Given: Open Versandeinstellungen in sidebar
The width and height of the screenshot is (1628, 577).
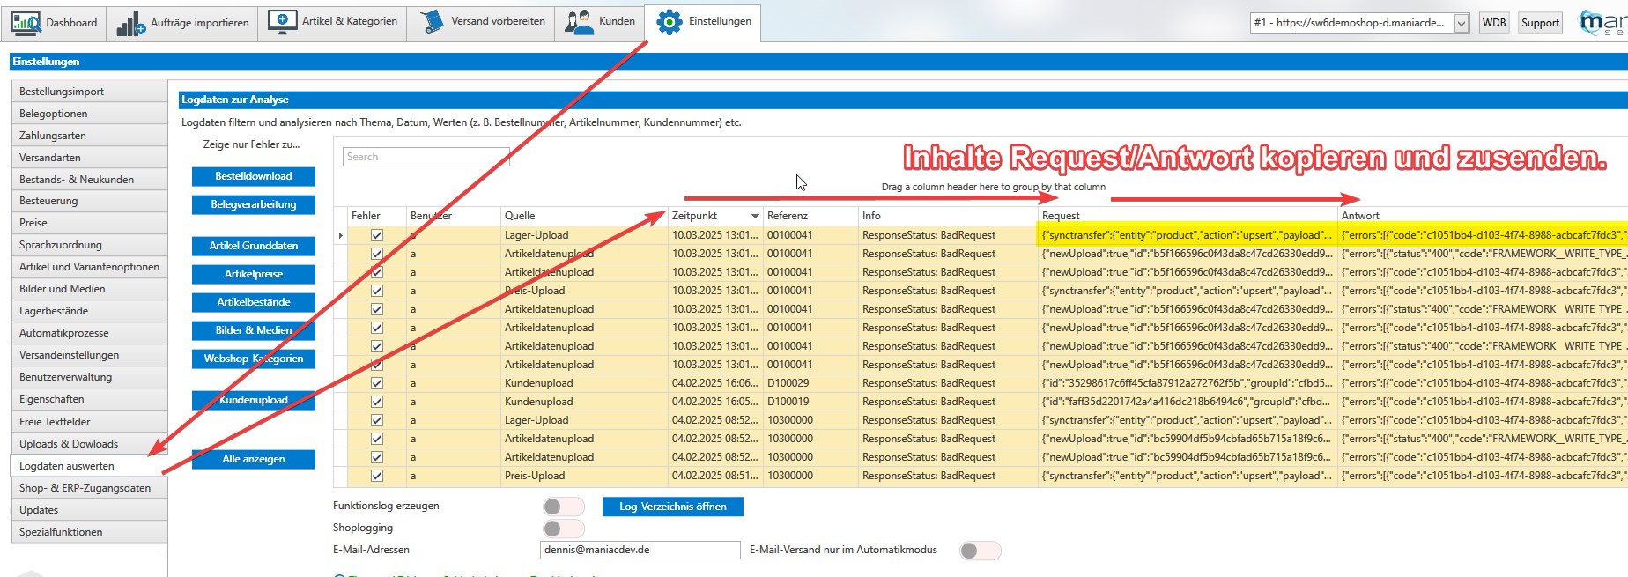Looking at the screenshot, I should point(90,355).
